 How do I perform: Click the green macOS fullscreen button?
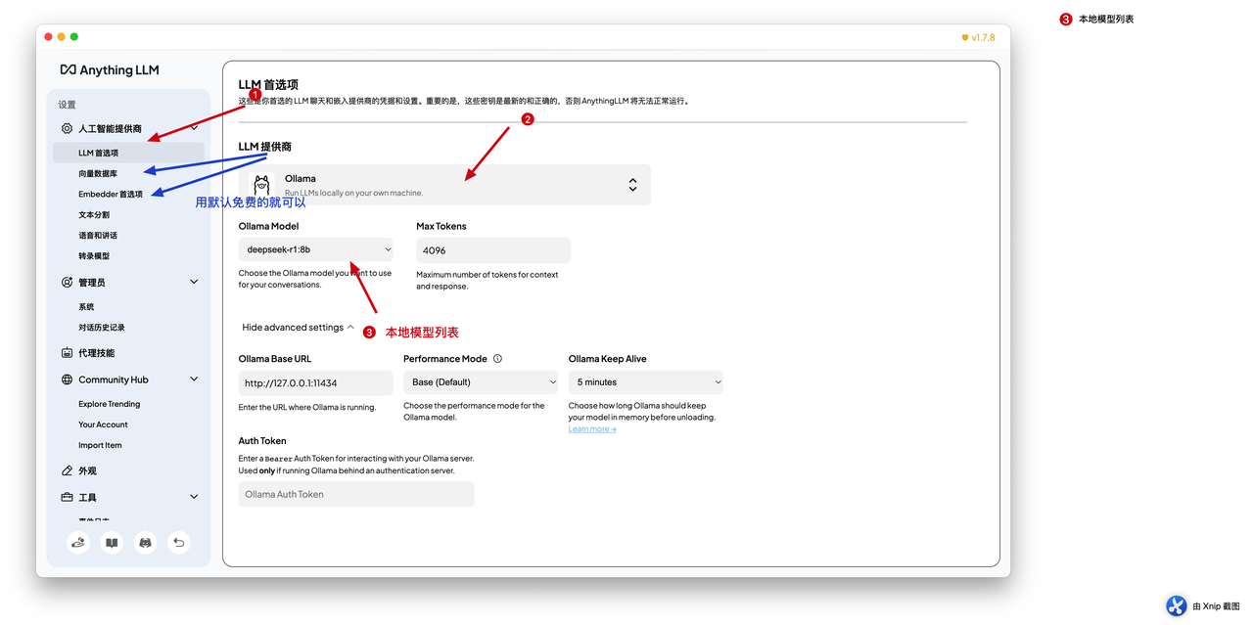pos(73,37)
